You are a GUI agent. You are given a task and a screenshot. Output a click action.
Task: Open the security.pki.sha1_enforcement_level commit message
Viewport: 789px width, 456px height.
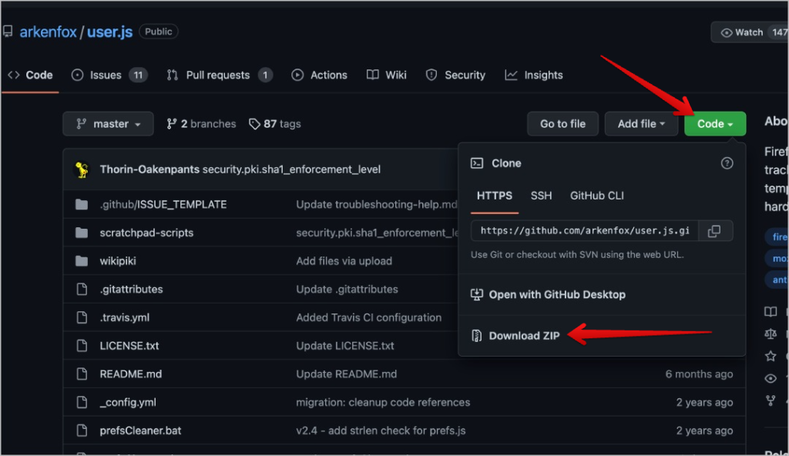[291, 169]
